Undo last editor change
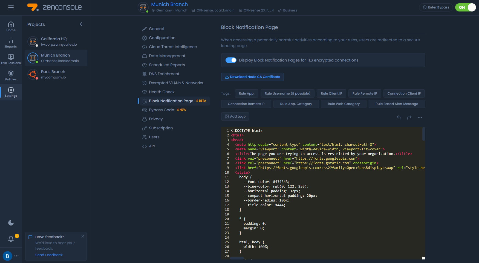The height and width of the screenshot is (263, 479). tap(399, 118)
